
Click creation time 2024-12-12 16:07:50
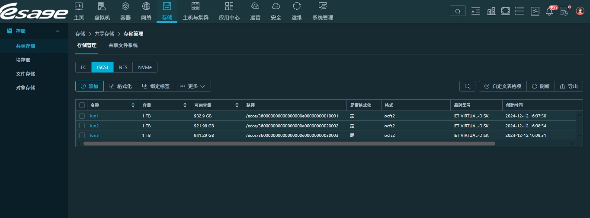526,116
